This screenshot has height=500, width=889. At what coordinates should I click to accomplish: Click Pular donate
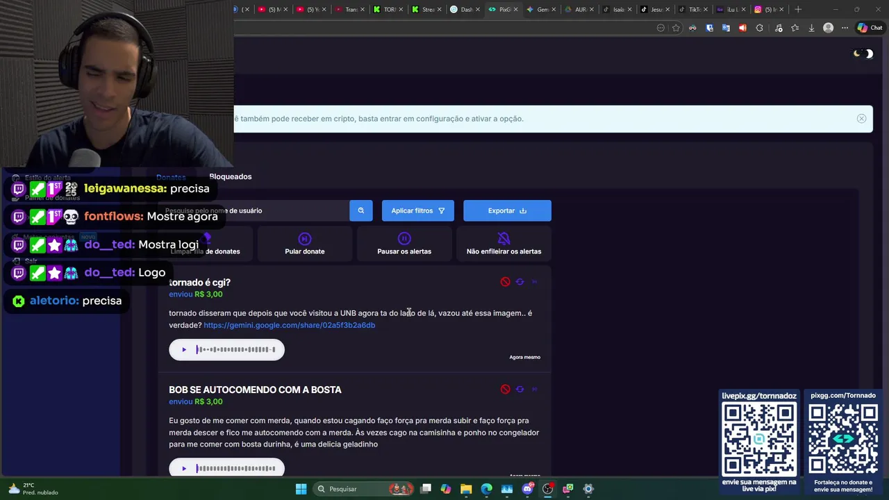pyautogui.click(x=304, y=244)
